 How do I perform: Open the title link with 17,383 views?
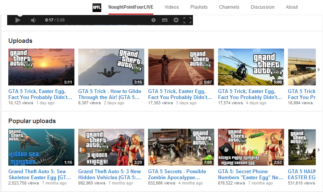click(180, 94)
